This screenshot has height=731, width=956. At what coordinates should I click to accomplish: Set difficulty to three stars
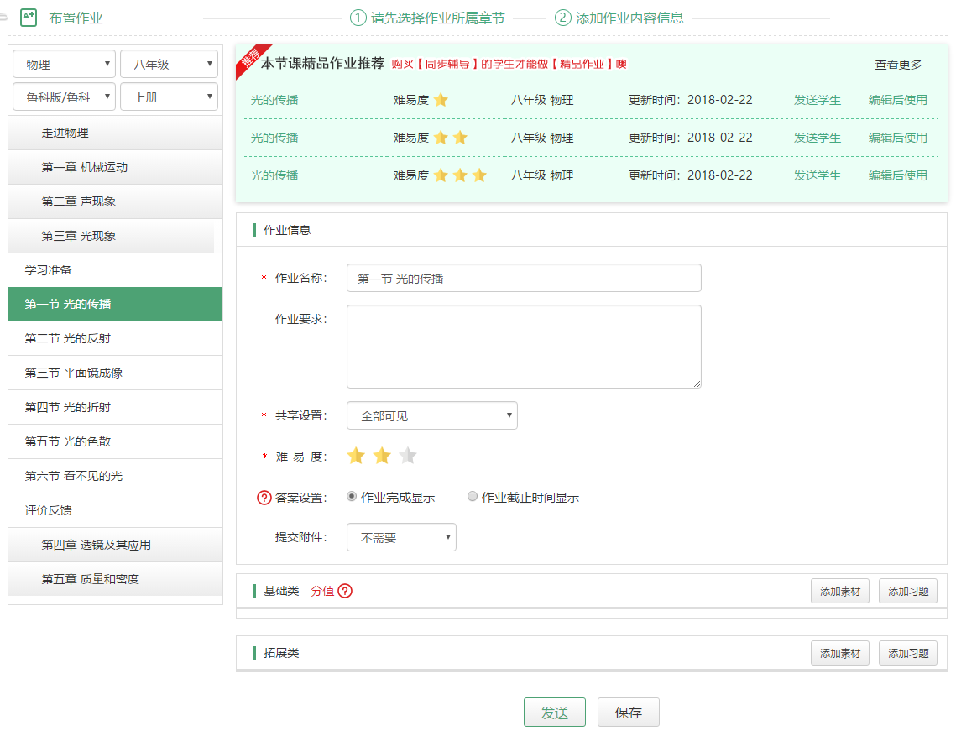point(408,456)
